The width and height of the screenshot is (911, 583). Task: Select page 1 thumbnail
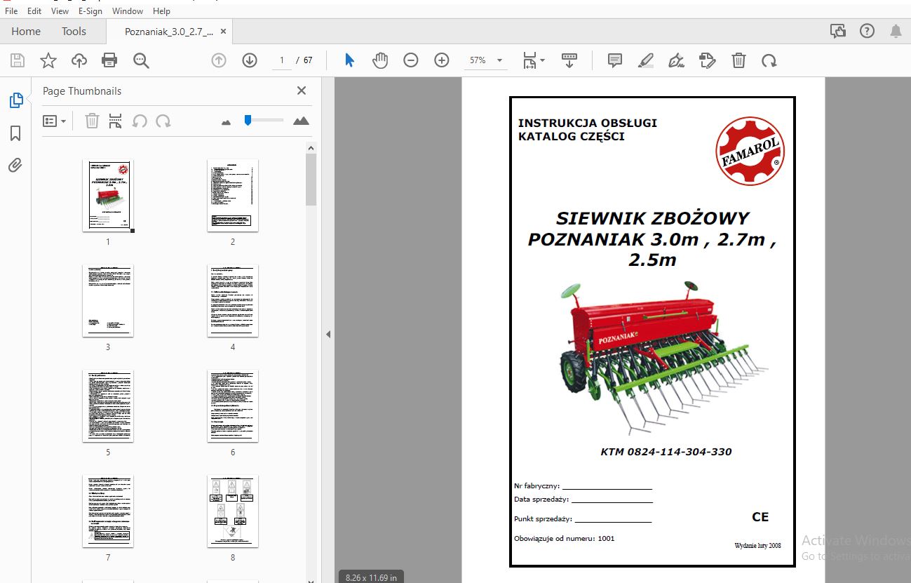[x=108, y=195]
